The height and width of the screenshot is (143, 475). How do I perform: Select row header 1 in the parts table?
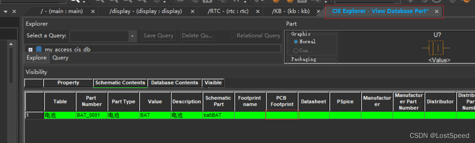[34, 116]
